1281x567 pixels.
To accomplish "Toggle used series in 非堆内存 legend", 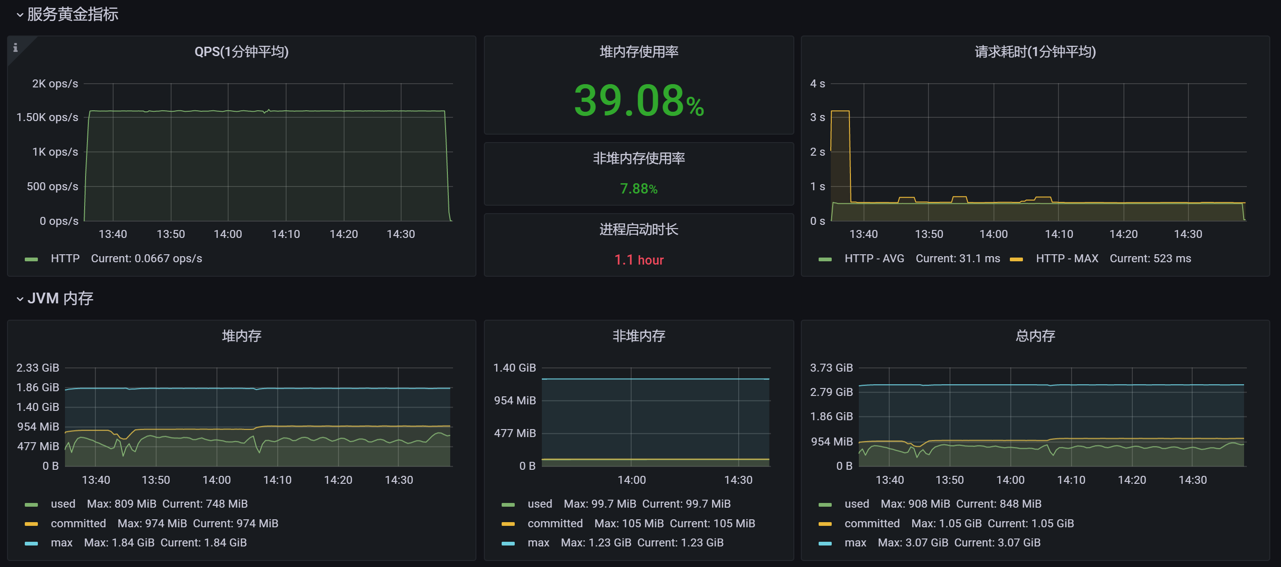I will pyautogui.click(x=540, y=503).
